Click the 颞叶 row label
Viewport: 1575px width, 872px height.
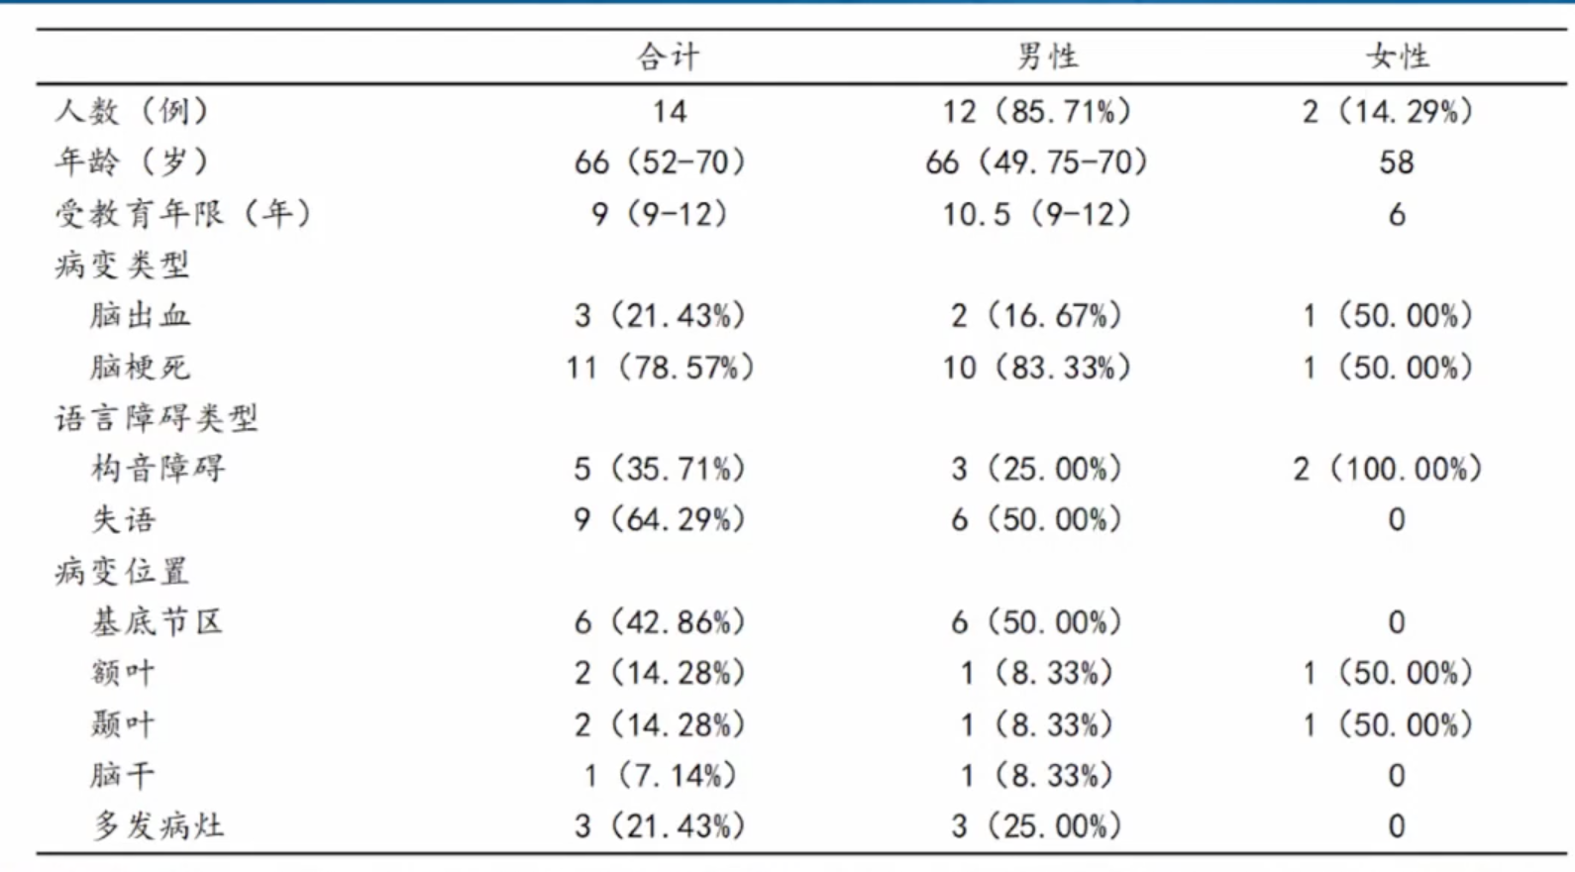click(123, 724)
